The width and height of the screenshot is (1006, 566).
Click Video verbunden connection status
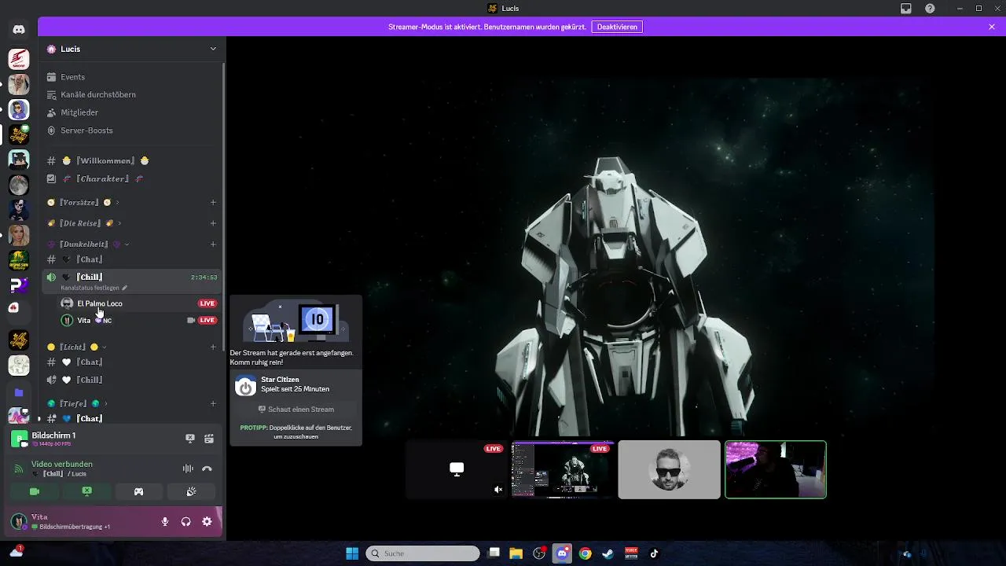(62, 464)
